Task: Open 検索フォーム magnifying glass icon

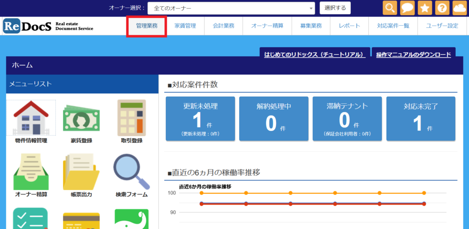Action: click(131, 172)
